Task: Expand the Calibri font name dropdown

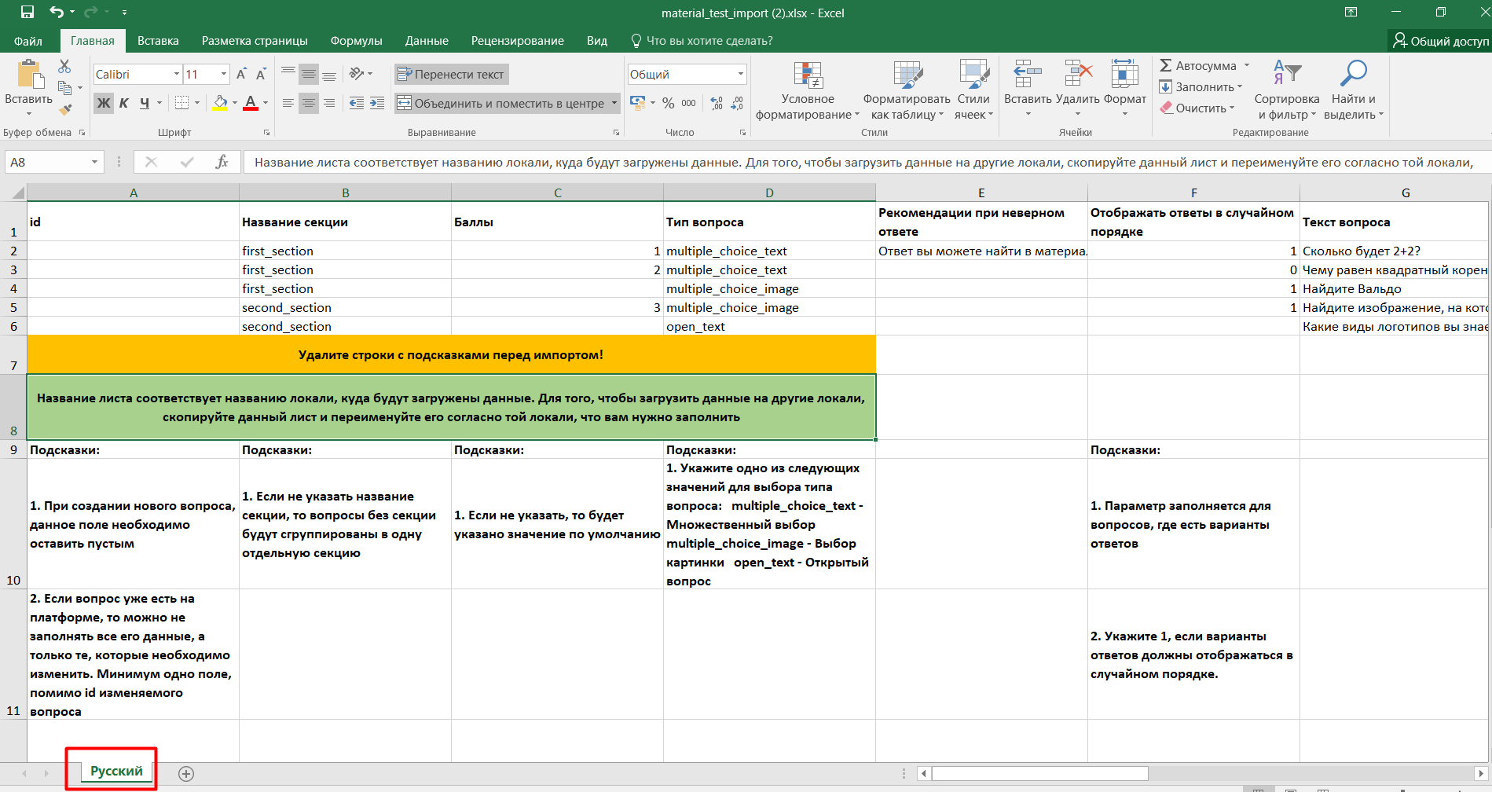Action: 177,74
